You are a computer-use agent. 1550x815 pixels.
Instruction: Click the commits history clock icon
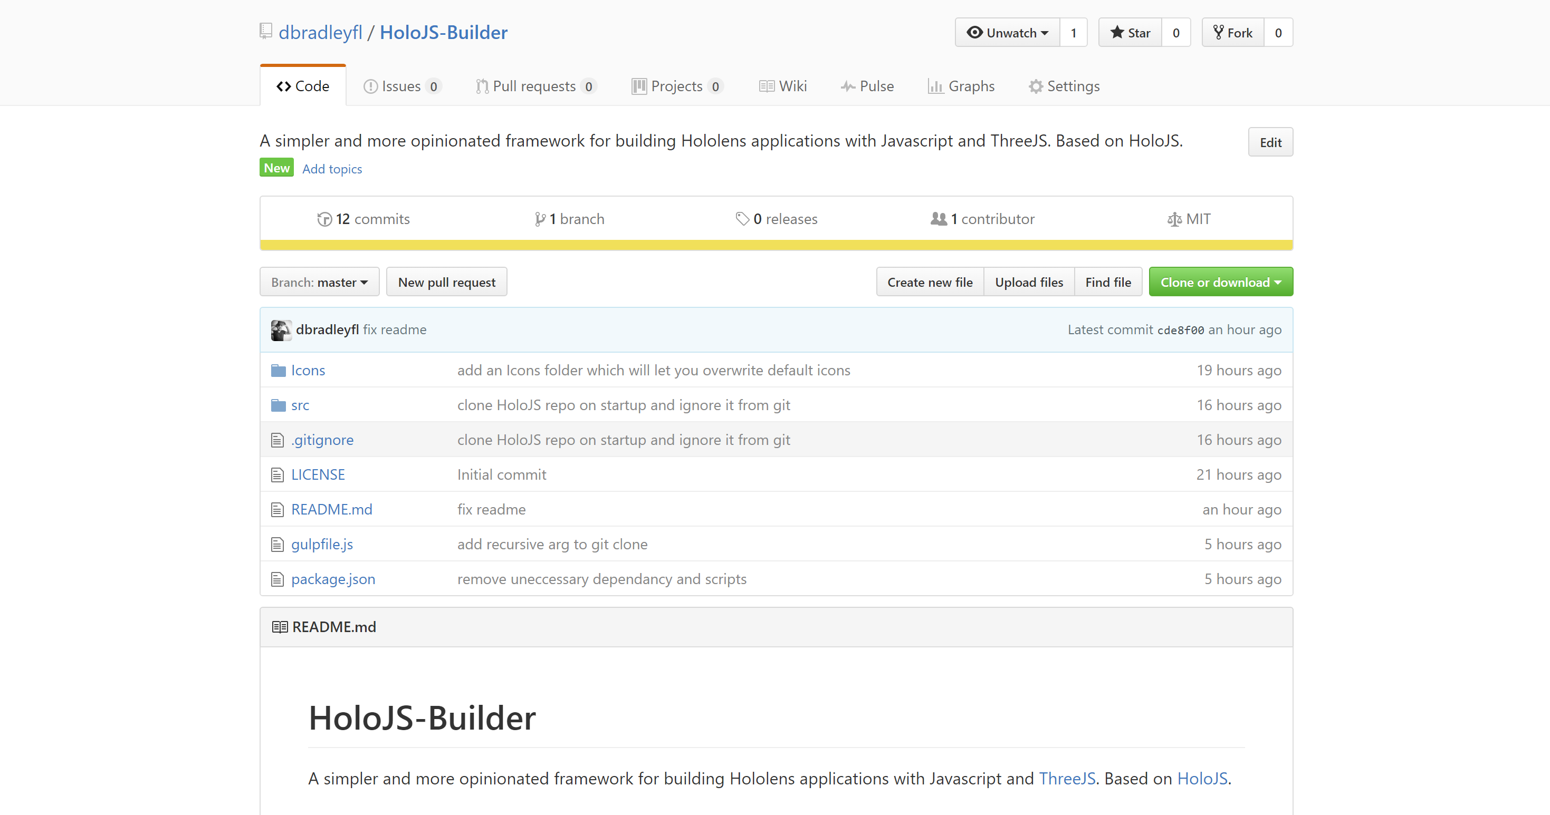(x=324, y=219)
